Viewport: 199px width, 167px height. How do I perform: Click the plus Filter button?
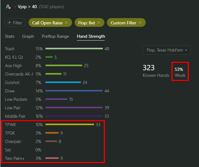15,22
